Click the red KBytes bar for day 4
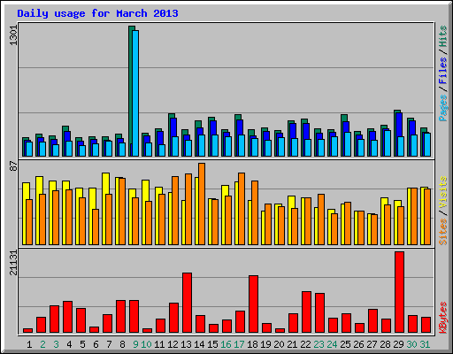The image size is (453, 354). coord(67,317)
